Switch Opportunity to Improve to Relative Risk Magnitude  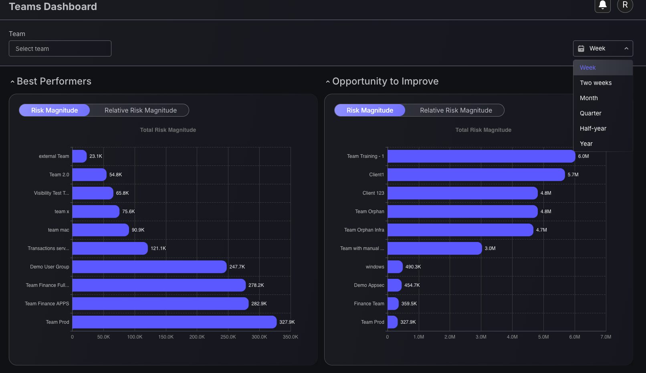tap(456, 110)
